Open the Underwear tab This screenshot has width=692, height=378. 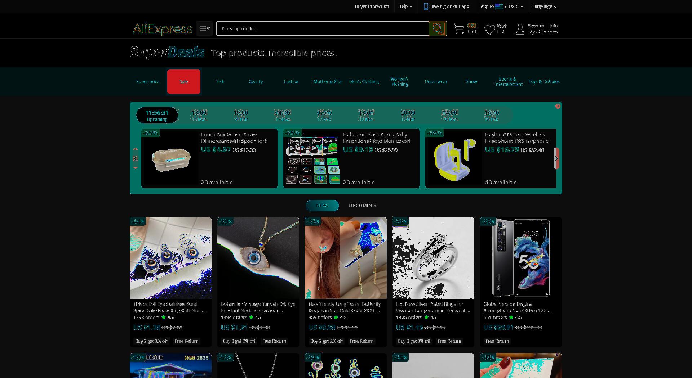click(x=436, y=82)
